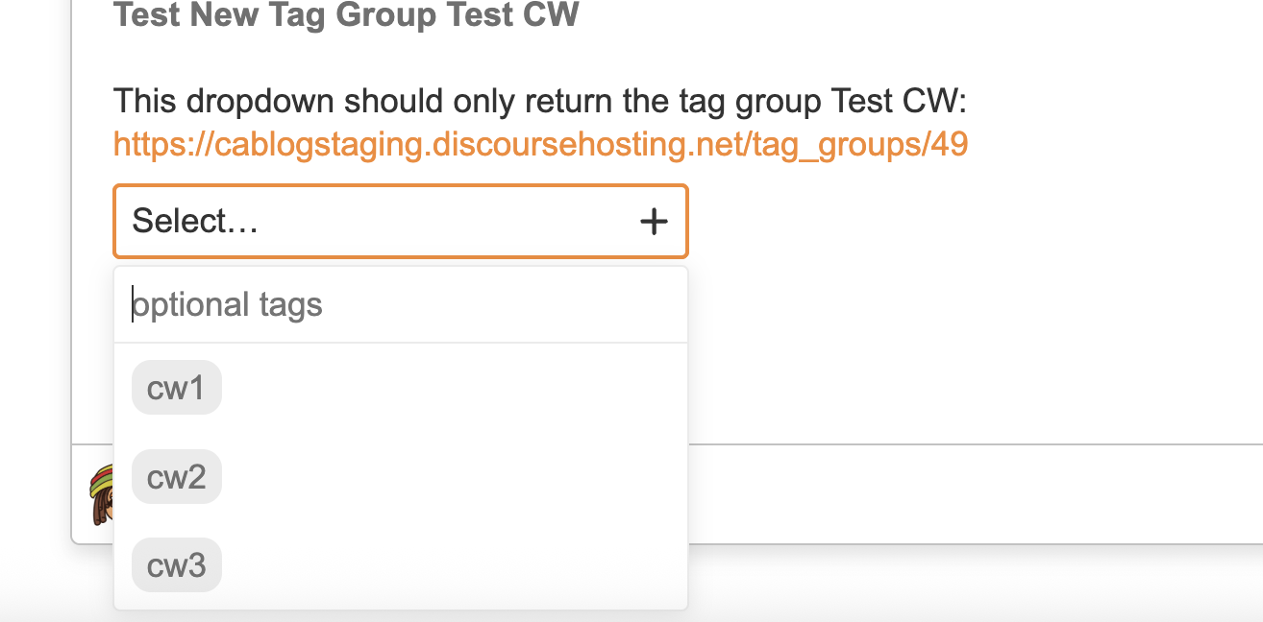Choose the cw1 tag from the list

click(x=401, y=388)
